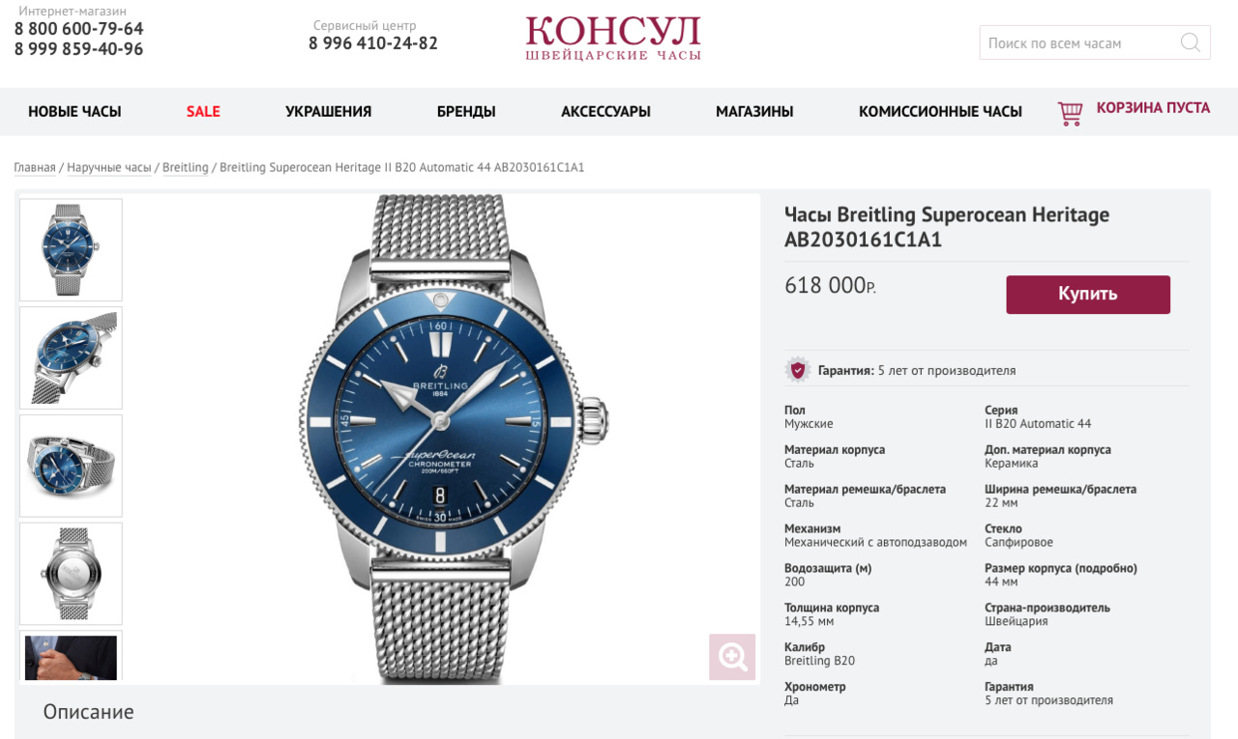Click the image zoom magnifier icon
The width and height of the screenshot is (1238, 739).
tap(732, 657)
